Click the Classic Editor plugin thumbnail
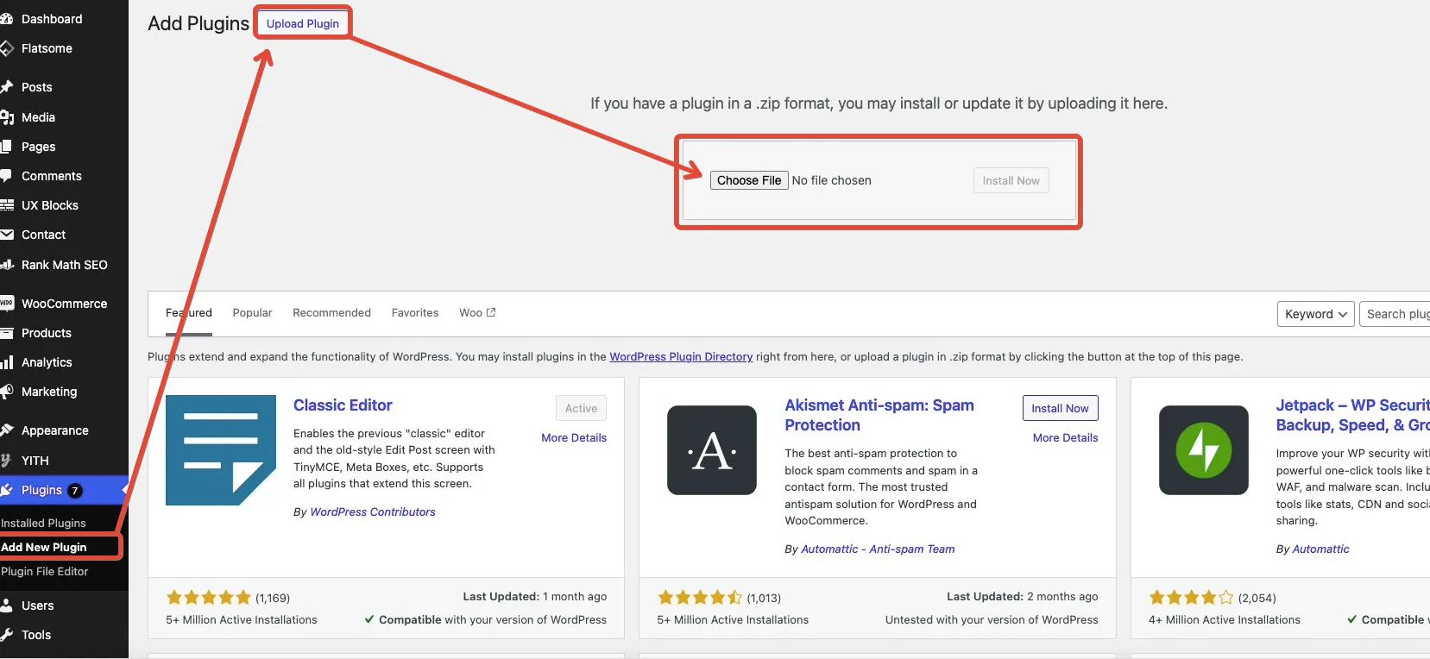Viewport: 1430px width, 659px height. point(221,450)
